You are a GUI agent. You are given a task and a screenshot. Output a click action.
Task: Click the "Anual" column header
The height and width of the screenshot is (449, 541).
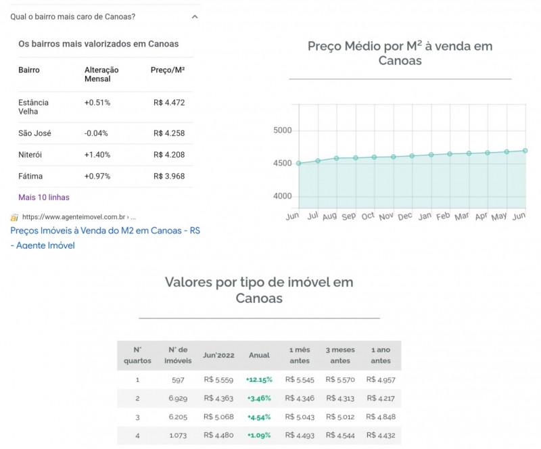point(259,355)
